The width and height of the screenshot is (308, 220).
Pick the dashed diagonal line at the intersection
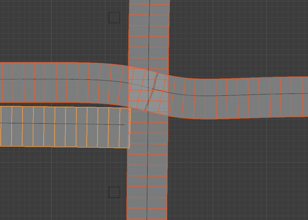pyautogui.click(x=152, y=91)
